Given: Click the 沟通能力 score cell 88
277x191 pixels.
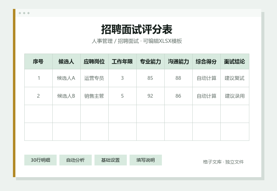Looking at the screenshot, I should tap(179, 78).
